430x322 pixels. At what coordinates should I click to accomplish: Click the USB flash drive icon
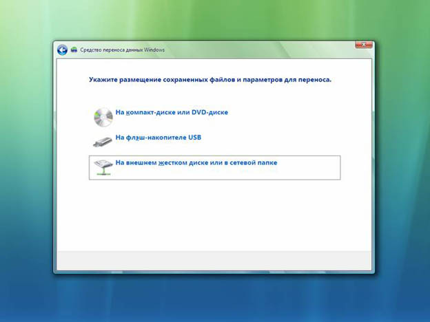103,142
